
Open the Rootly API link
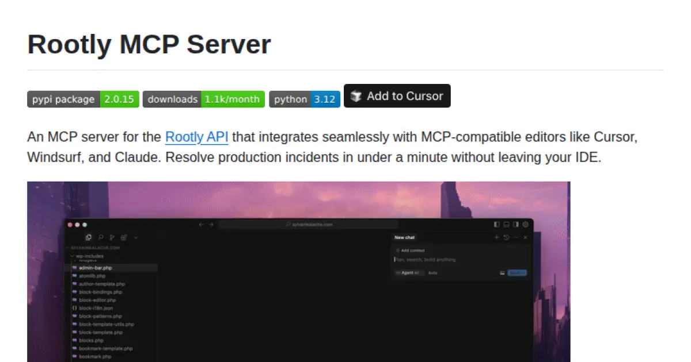[196, 137]
